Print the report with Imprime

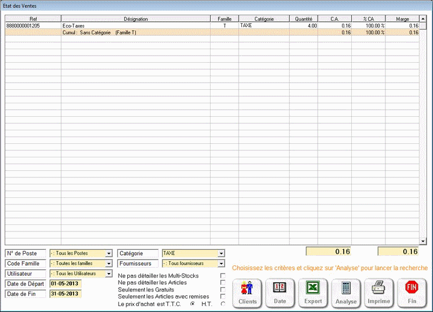pyautogui.click(x=379, y=293)
